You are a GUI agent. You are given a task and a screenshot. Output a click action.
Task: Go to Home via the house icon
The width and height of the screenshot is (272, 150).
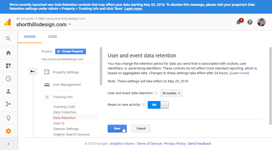tap(8, 53)
